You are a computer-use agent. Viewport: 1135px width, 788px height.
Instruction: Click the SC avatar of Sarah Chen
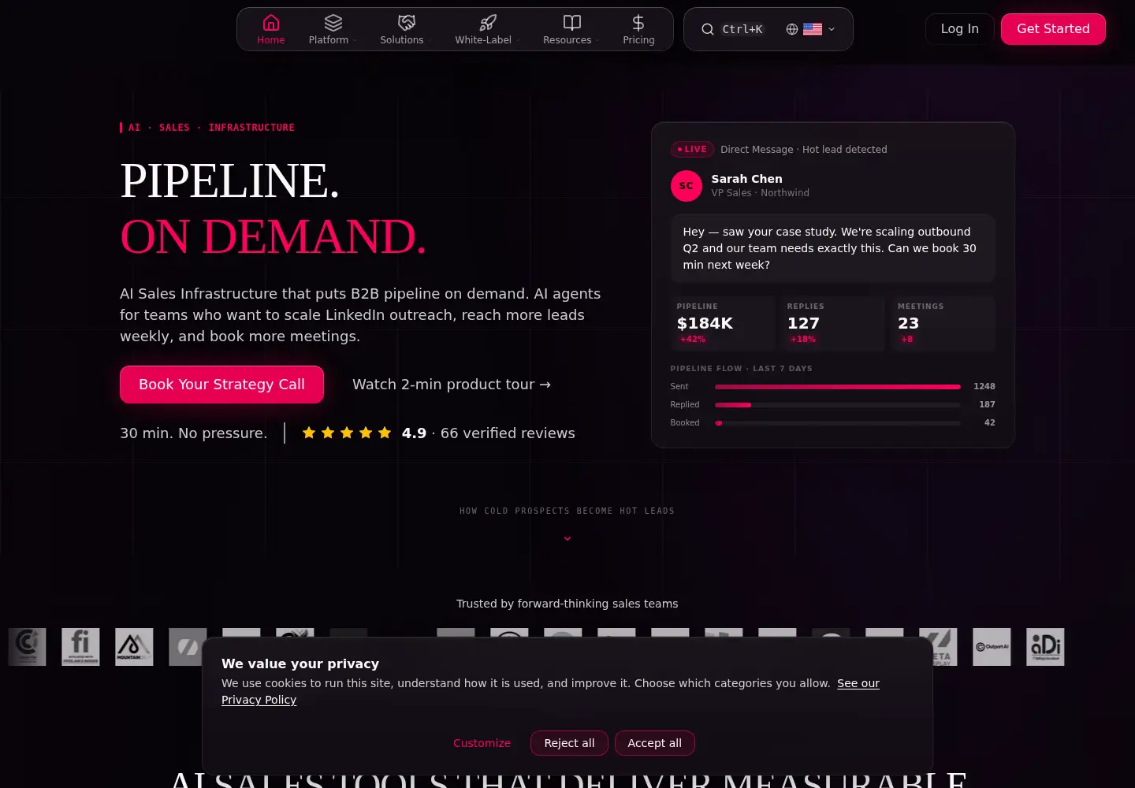(687, 186)
